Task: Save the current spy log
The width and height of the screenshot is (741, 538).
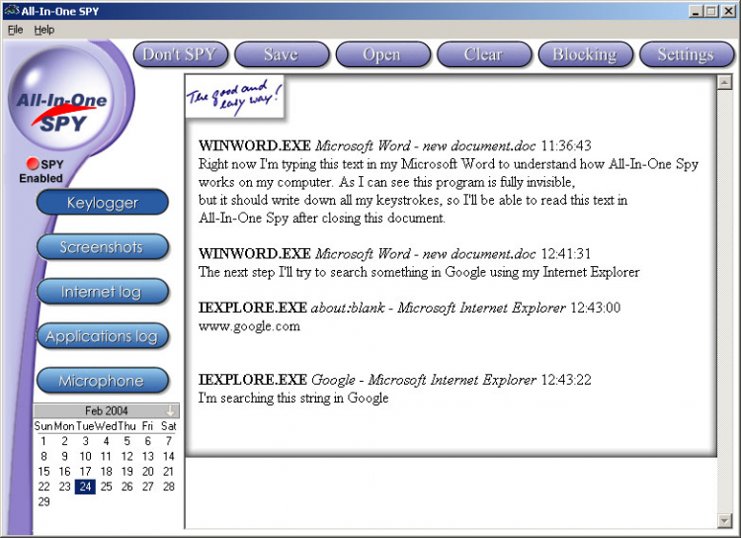Action: (x=282, y=54)
